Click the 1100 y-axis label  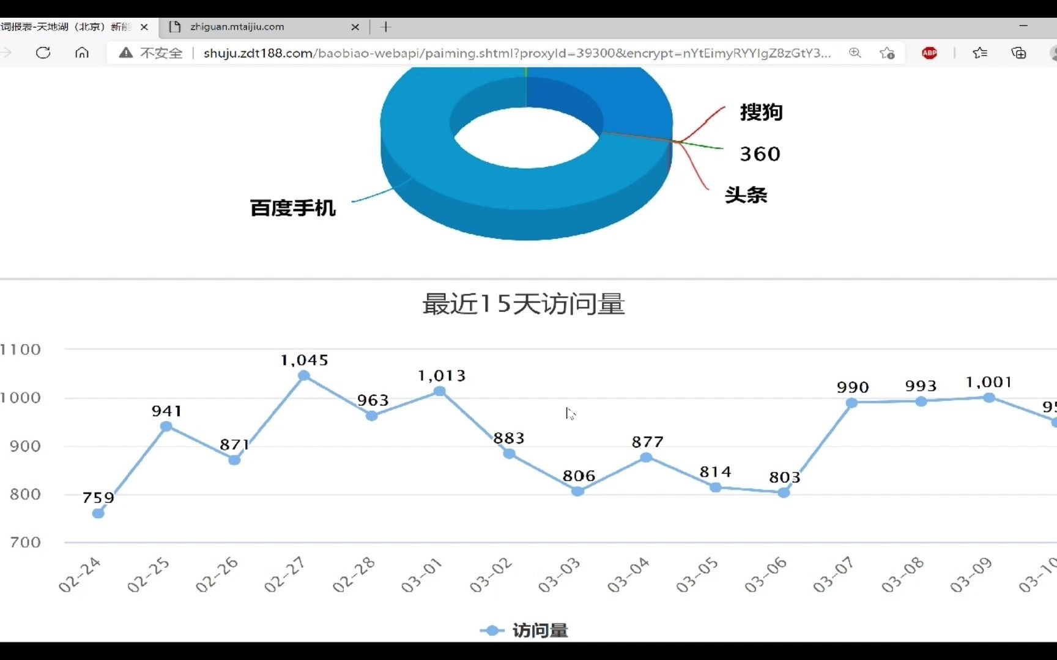tap(20, 350)
